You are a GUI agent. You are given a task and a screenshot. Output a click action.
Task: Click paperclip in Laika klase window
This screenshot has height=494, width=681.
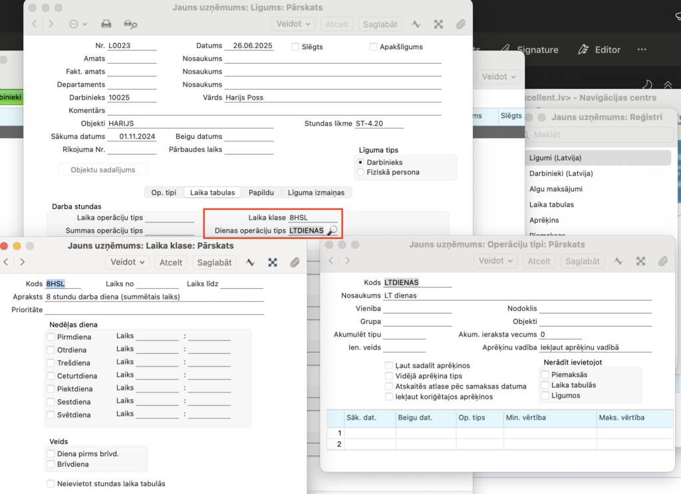click(x=295, y=262)
